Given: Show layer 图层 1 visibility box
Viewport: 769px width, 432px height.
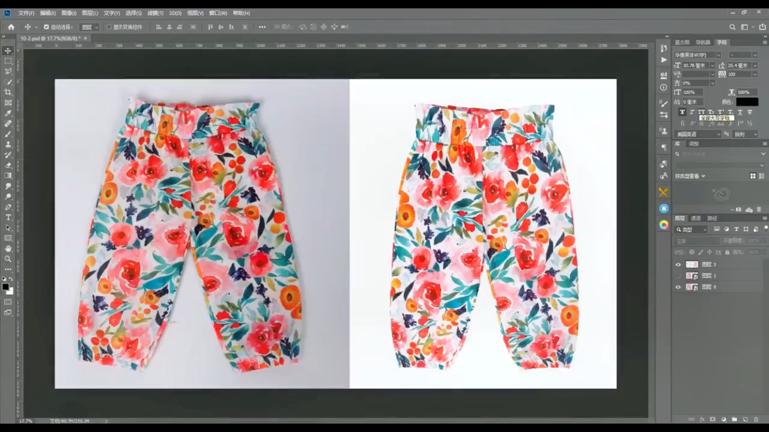Looking at the screenshot, I should click(678, 275).
